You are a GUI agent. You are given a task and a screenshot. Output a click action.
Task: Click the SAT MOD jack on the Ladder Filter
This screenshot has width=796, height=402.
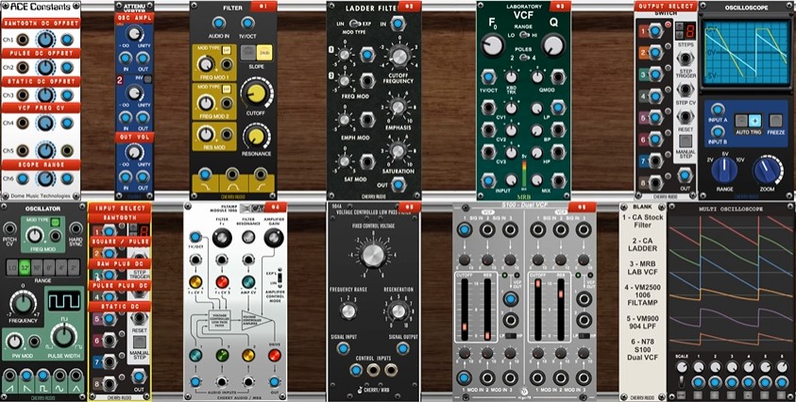coord(367,162)
